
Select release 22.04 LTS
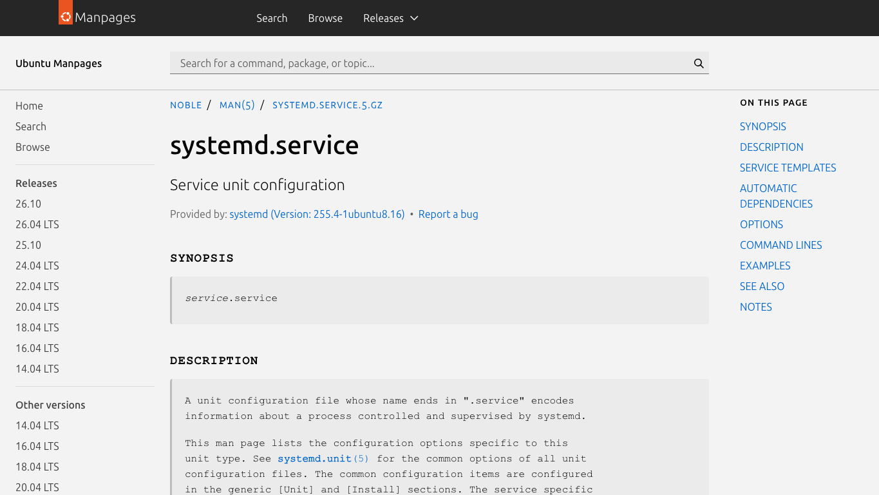37,286
